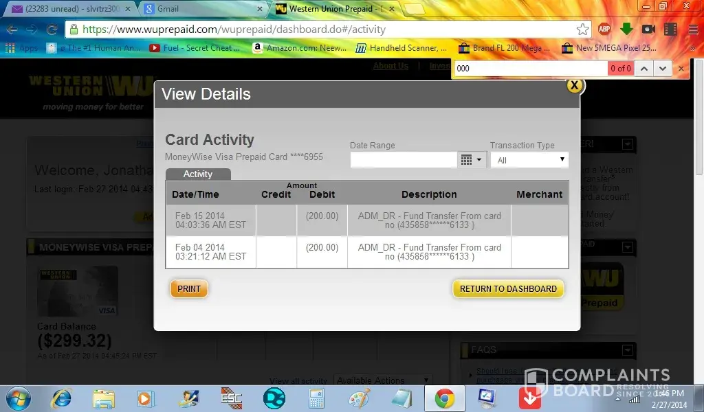This screenshot has height=412, width=704.
Task: Click the Feb 04 debit amount (200.00)
Action: coord(322,247)
